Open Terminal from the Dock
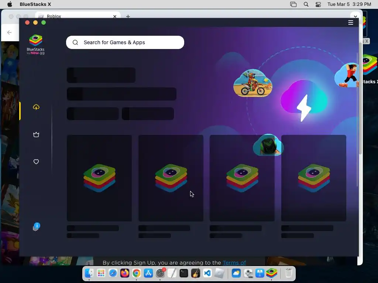The image size is (378, 283). [x=184, y=273]
